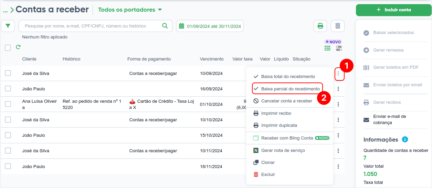
Task: Click the Forma de pagamento header
Action: coord(149,59)
